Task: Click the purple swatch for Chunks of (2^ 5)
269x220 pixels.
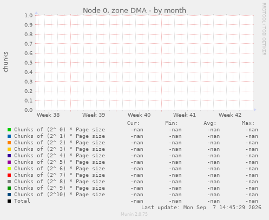Action: pos(9,162)
